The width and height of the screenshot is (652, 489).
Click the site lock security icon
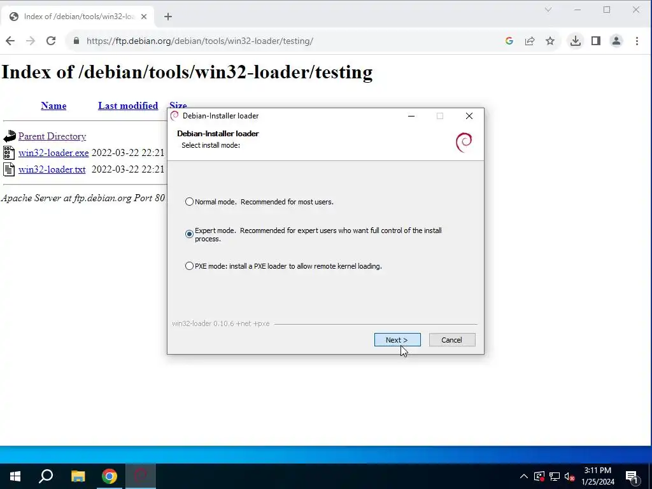click(x=76, y=41)
